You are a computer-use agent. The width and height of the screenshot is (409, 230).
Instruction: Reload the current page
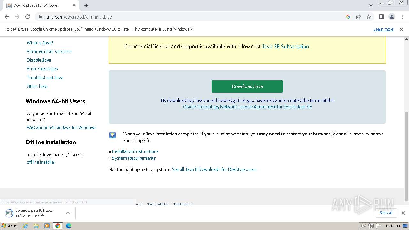pyautogui.click(x=27, y=17)
